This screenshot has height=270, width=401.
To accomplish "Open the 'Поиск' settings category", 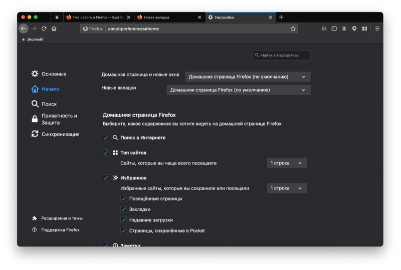I will 44,104.
